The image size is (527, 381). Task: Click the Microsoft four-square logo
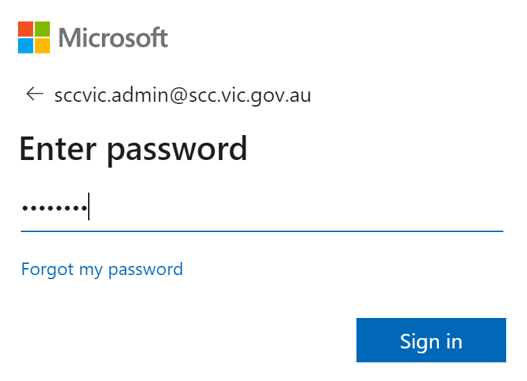pyautogui.click(x=34, y=37)
